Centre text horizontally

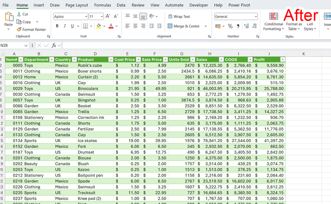pos(135,26)
